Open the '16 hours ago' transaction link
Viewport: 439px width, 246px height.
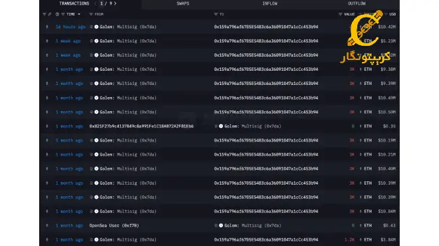(x=70, y=27)
